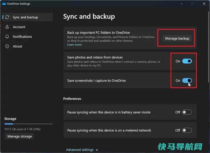This screenshot has width=210, height=153.
Task: Collapse the Advanced settings section
Action: pos(82,150)
